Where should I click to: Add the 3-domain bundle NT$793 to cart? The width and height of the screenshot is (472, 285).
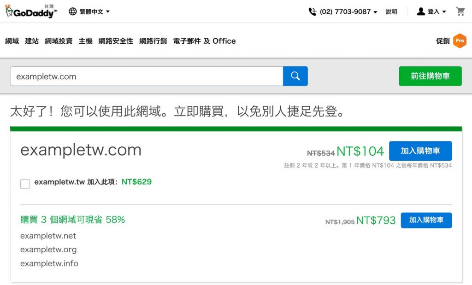pyautogui.click(x=426, y=220)
